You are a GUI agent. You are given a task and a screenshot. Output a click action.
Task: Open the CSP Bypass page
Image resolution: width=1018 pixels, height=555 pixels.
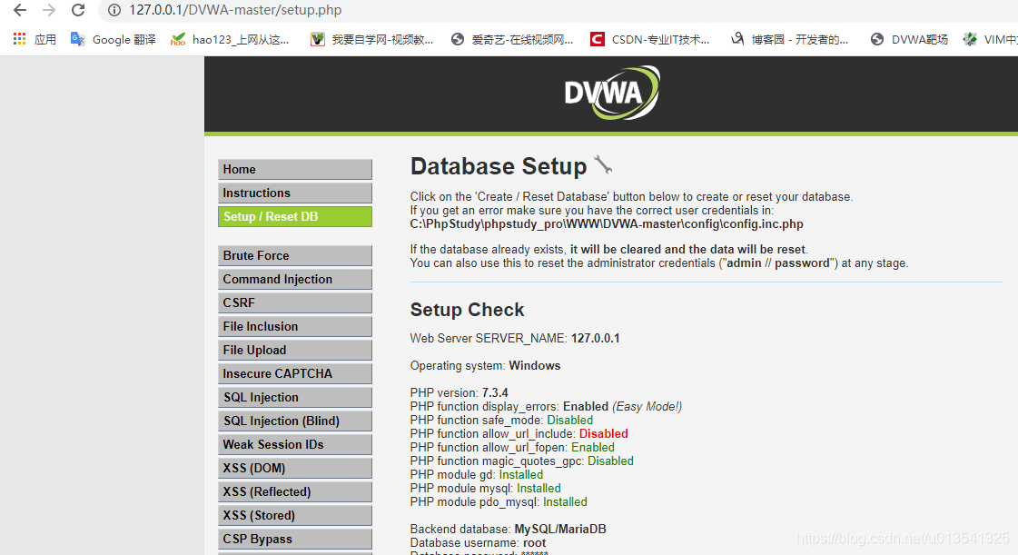coord(294,540)
